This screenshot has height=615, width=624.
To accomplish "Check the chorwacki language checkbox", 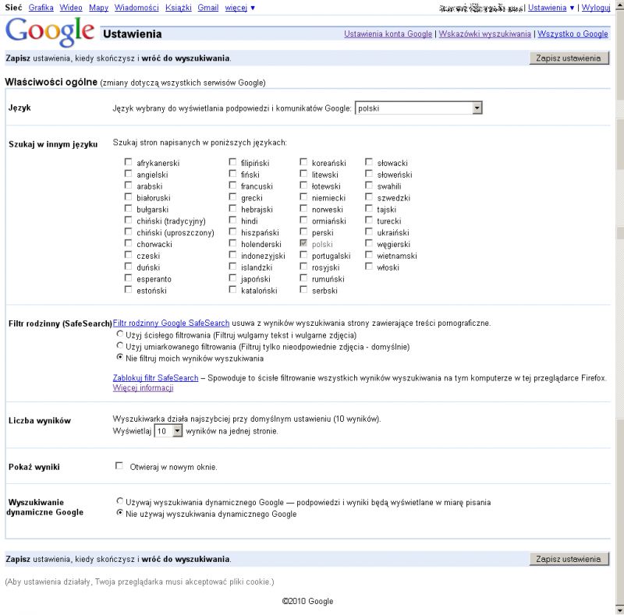I will 128,243.
